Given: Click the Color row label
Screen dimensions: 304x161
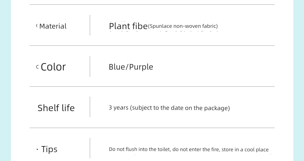Looking at the screenshot, I should (53, 67).
